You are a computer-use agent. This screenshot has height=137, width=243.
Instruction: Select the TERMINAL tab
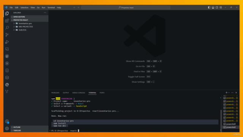pos(92,93)
